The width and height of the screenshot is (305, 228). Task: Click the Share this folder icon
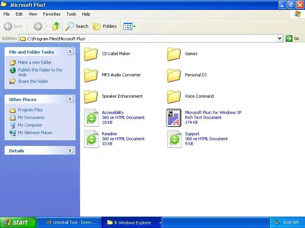click(x=13, y=81)
